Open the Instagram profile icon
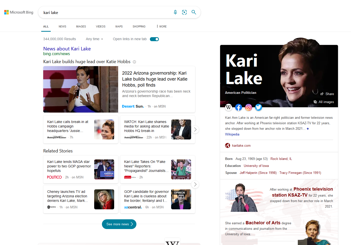Viewport: 351px width, 245px height. point(249,107)
